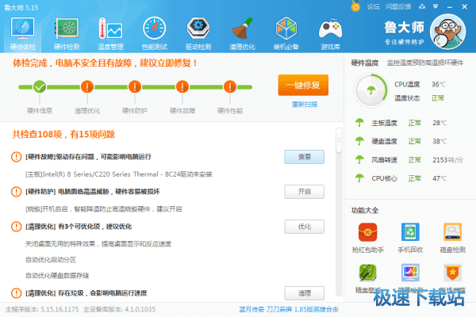Open the 清理优化 tab

pyautogui.click(x=242, y=33)
